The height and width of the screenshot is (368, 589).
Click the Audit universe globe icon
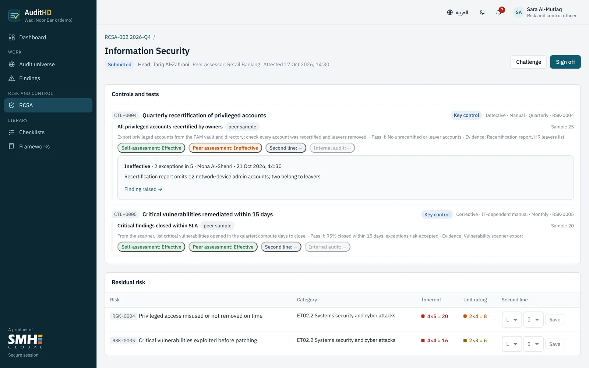(12, 64)
